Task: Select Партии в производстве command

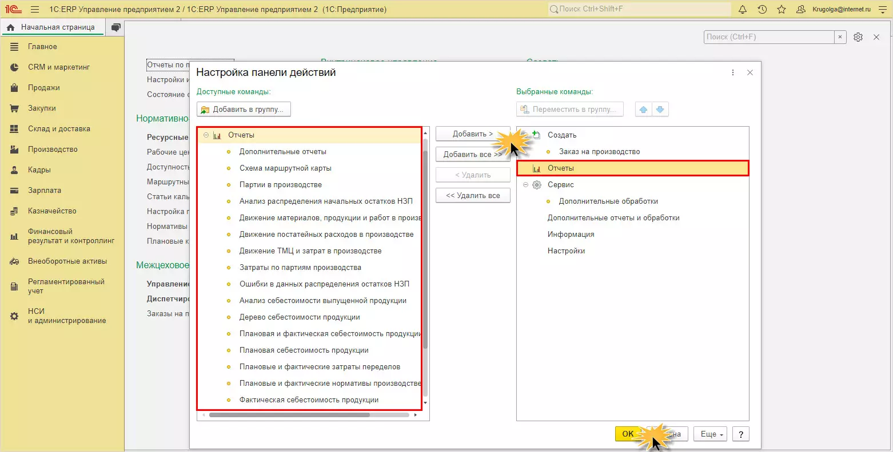Action: click(281, 185)
